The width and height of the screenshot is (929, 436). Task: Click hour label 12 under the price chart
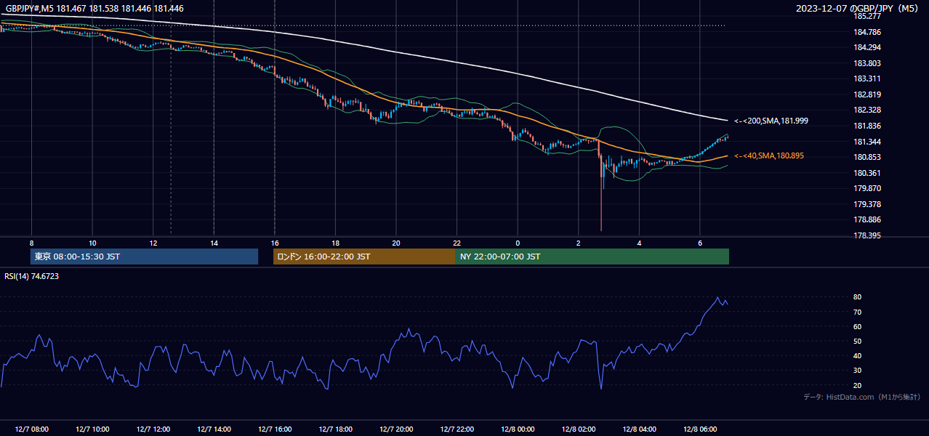point(153,243)
